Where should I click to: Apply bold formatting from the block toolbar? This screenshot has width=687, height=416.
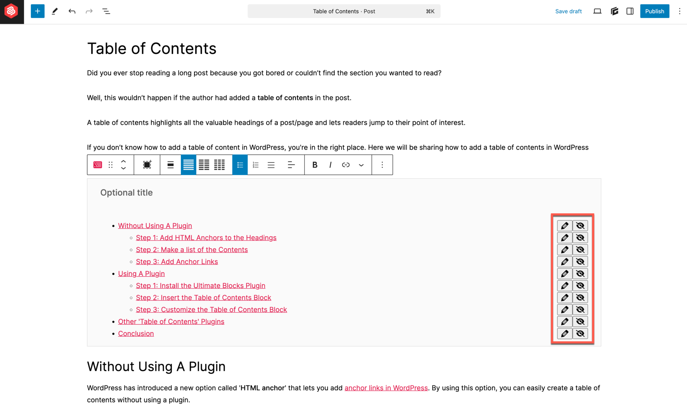pos(315,165)
